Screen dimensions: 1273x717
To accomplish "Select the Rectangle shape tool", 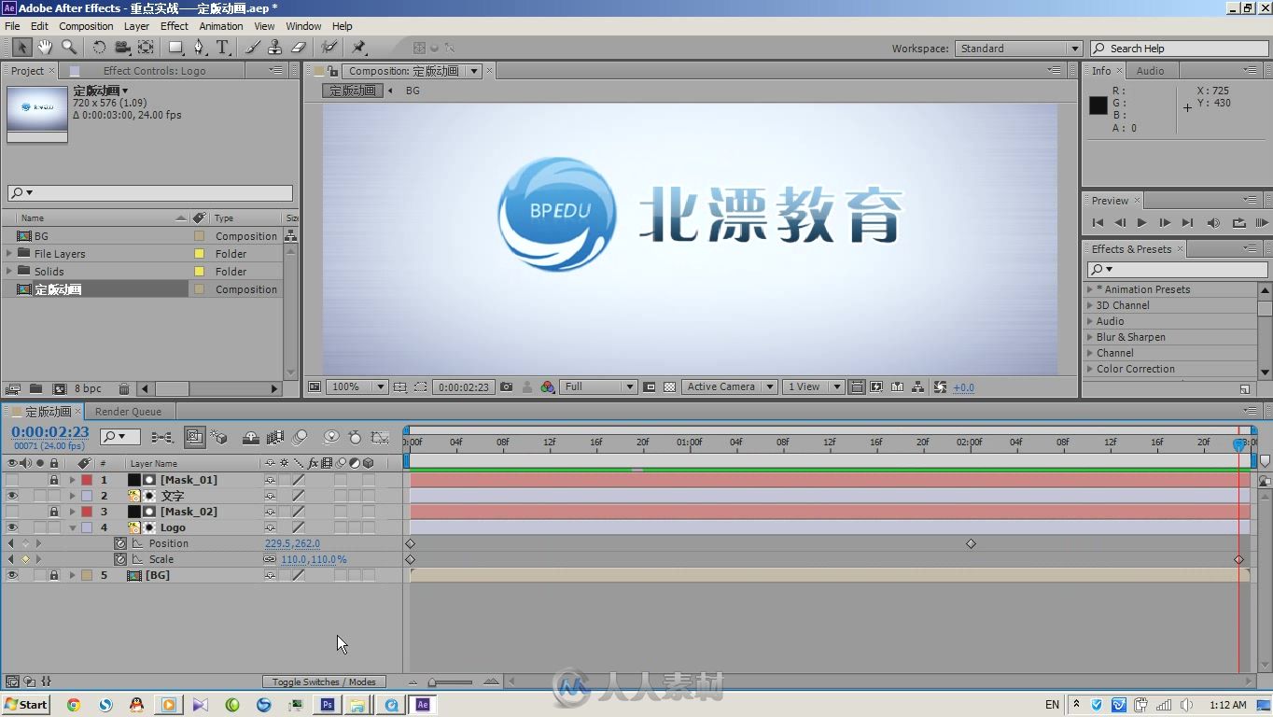I will click(175, 48).
